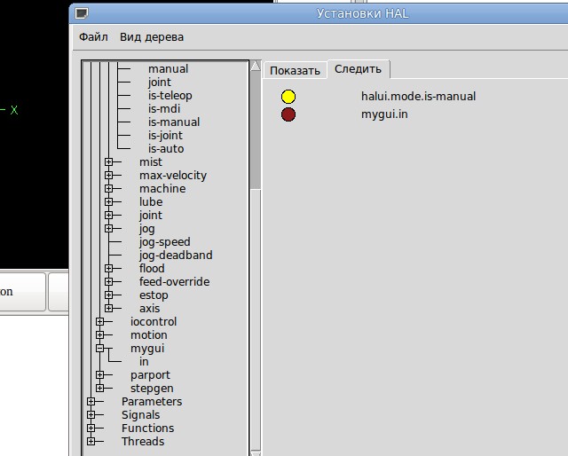Viewport: 568px width, 456px height.
Task: Expand the motion tree node
Action: [100, 335]
